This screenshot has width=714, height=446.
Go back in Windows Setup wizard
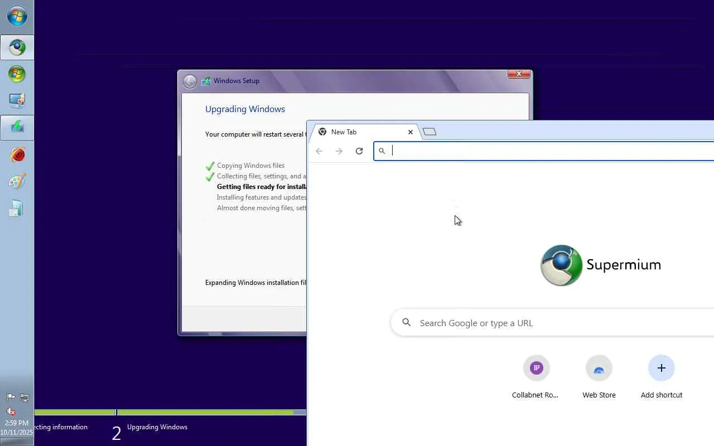[190, 81]
